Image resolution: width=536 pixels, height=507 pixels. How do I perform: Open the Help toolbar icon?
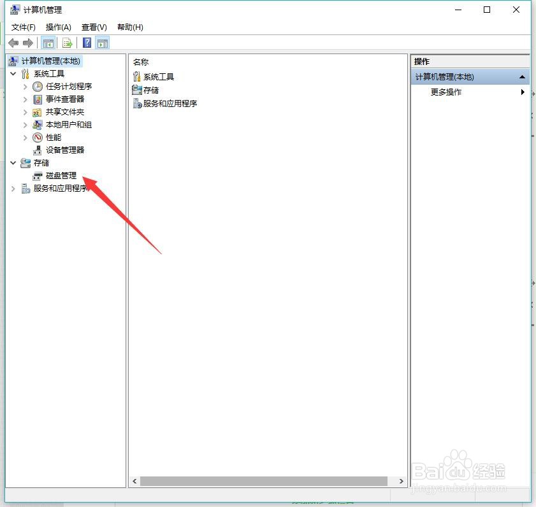pyautogui.click(x=87, y=43)
